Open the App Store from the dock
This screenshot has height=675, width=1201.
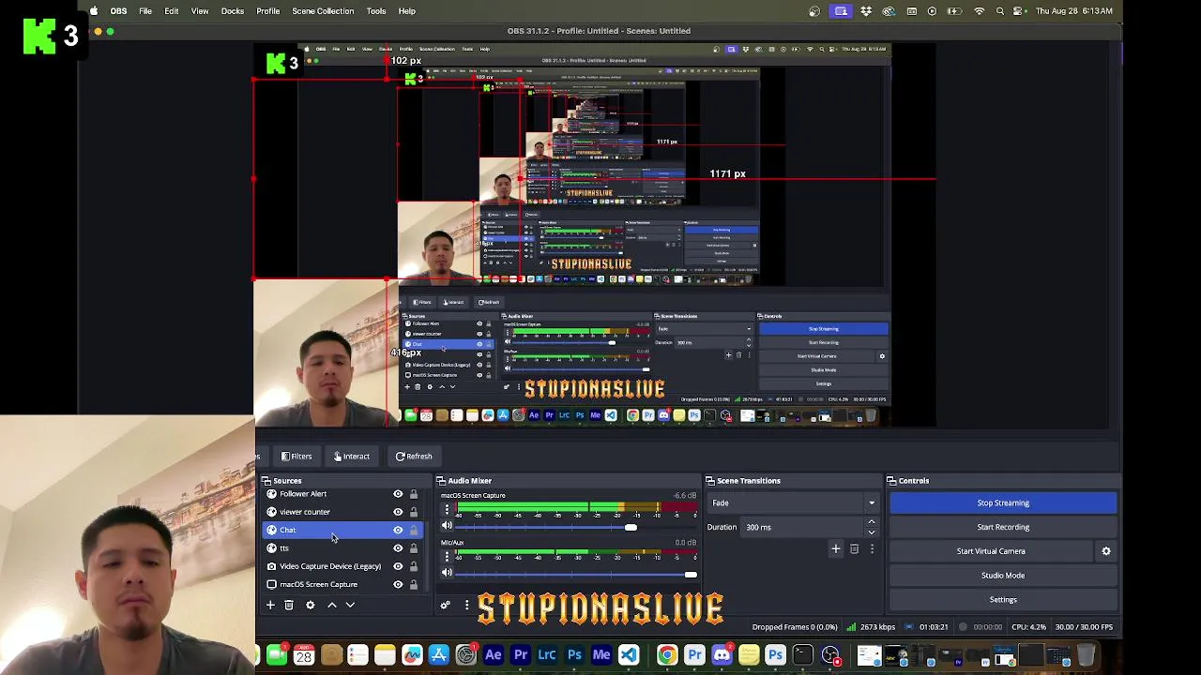pyautogui.click(x=439, y=655)
